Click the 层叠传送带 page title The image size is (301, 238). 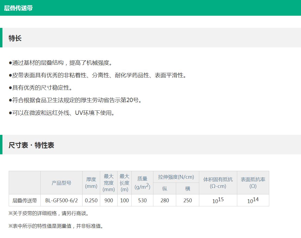click(18, 8)
